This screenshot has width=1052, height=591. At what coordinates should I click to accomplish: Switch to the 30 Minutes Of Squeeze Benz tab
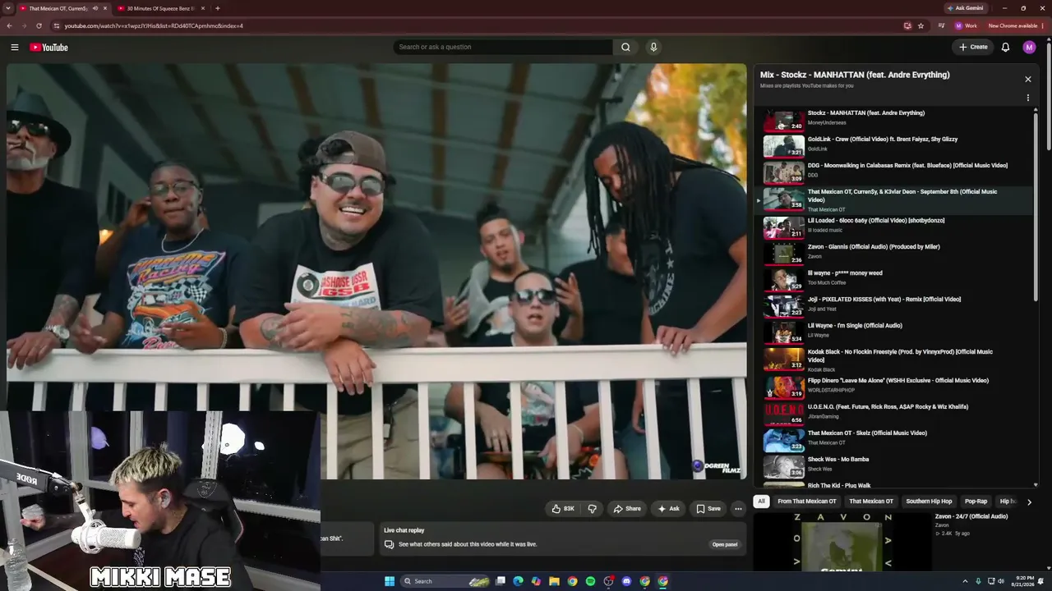[160, 8]
